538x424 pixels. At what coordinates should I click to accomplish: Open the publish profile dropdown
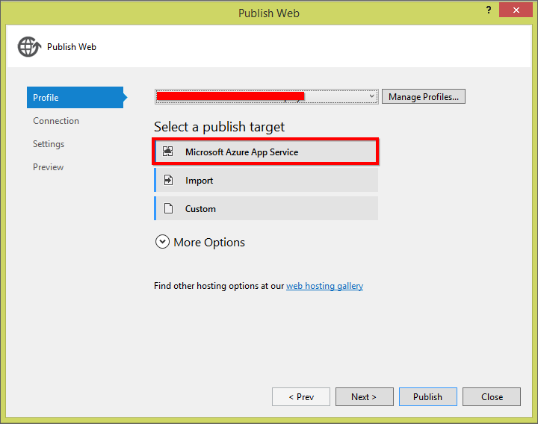pyautogui.click(x=266, y=96)
